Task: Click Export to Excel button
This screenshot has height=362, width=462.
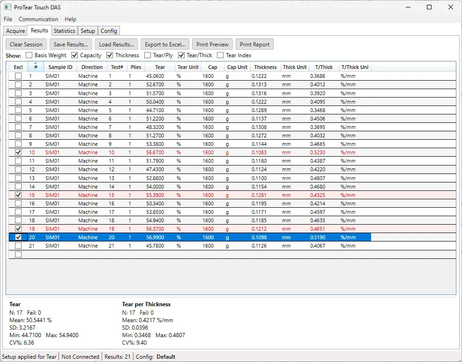Action: tap(165, 45)
